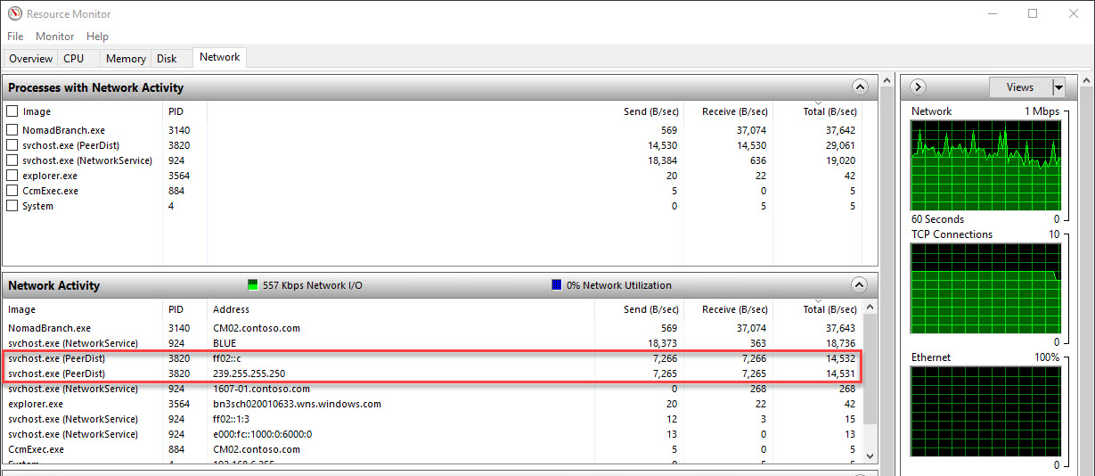
Task: Check the svchost.exe (PeerDist) process checkbox
Action: pos(12,145)
